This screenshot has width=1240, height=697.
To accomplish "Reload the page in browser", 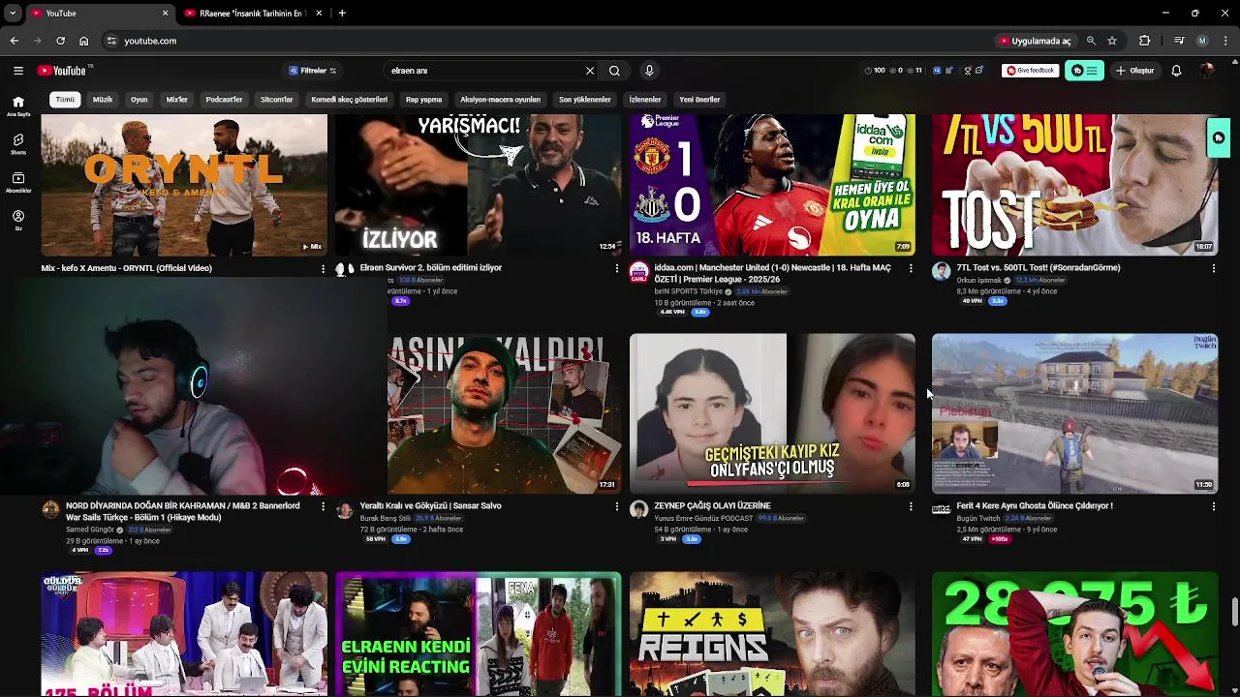I will tap(60, 41).
